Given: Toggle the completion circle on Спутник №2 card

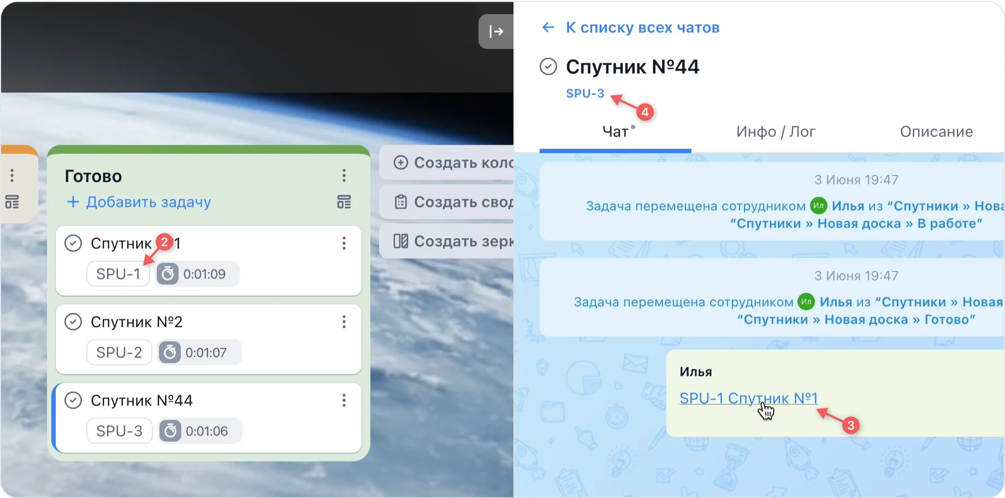Looking at the screenshot, I should point(73,321).
